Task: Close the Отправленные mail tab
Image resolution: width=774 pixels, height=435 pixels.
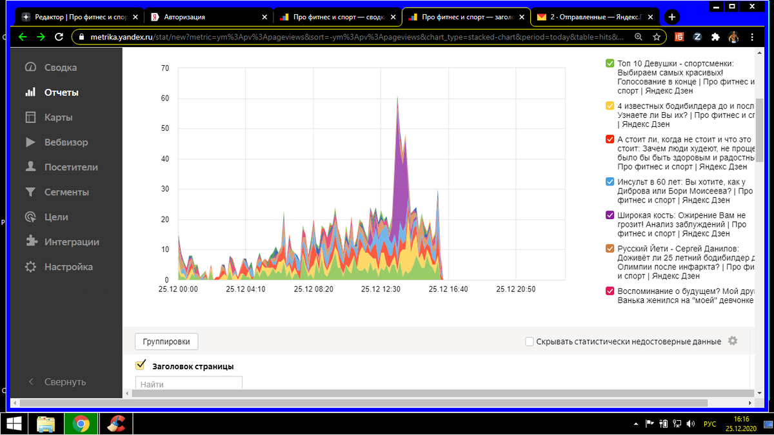Action: 651,17
